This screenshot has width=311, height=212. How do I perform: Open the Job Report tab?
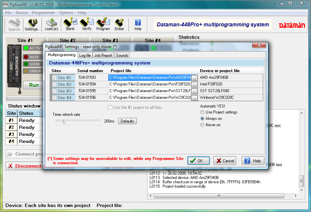pos(103,55)
